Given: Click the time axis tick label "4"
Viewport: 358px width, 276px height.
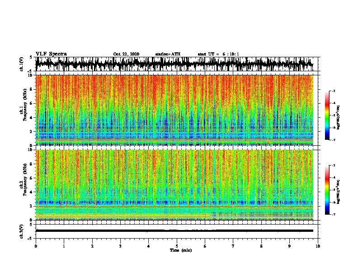Looking at the screenshot, I should click(x=149, y=246).
